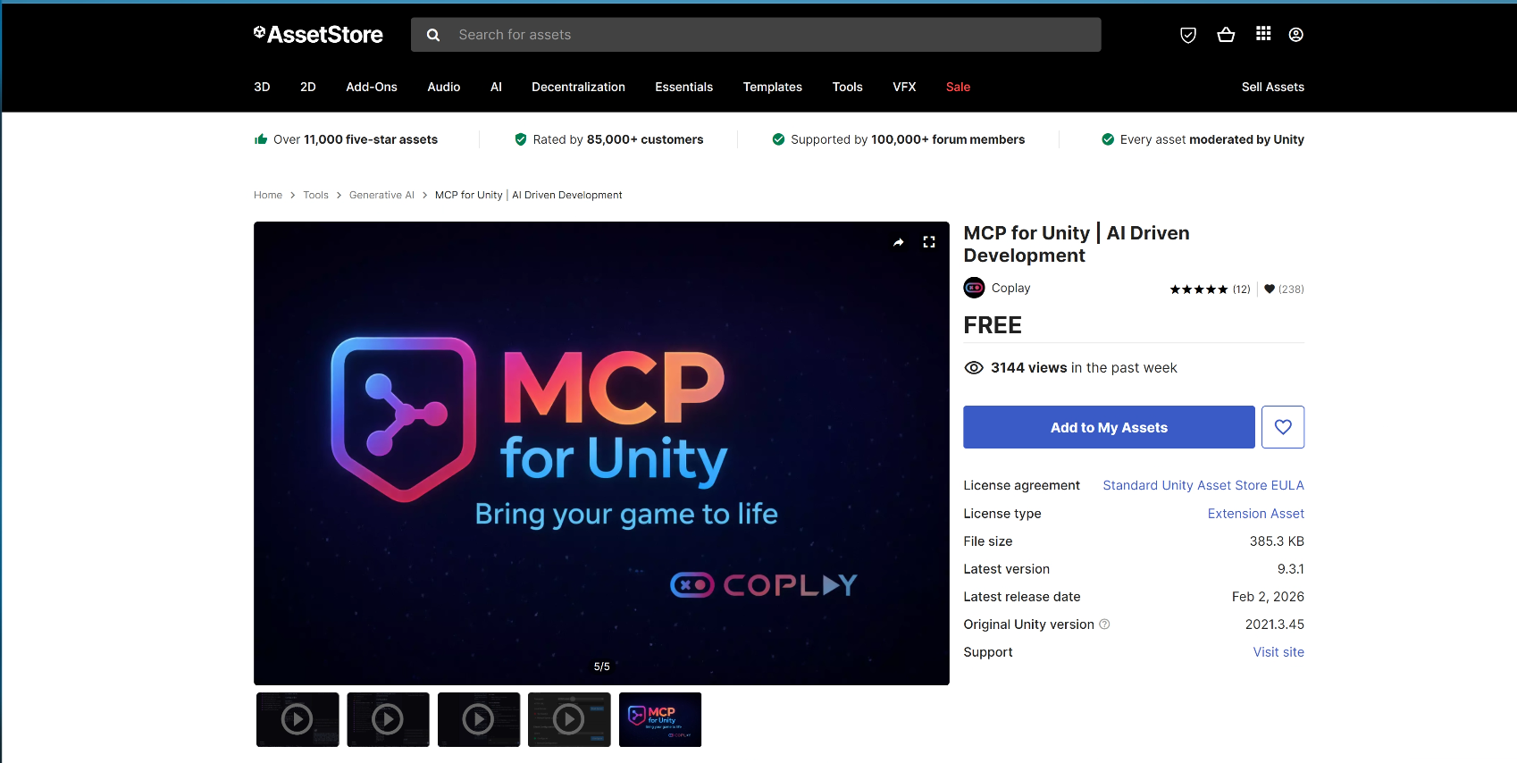Viewport: 1517px width, 763px height.
Task: Click the share arrow on the media viewer
Action: [x=899, y=242]
